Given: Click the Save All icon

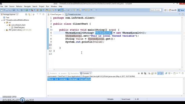Looking at the screenshot, I should (x=10, y=10).
